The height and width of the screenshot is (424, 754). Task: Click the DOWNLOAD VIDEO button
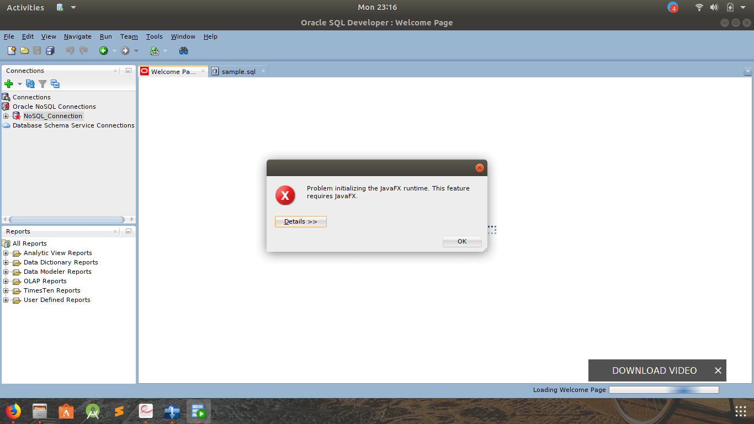pos(654,370)
